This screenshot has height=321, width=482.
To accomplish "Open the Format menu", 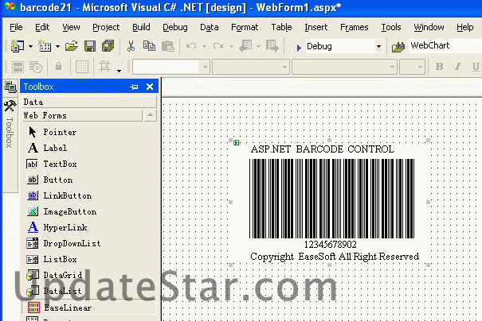I will (x=245, y=27).
